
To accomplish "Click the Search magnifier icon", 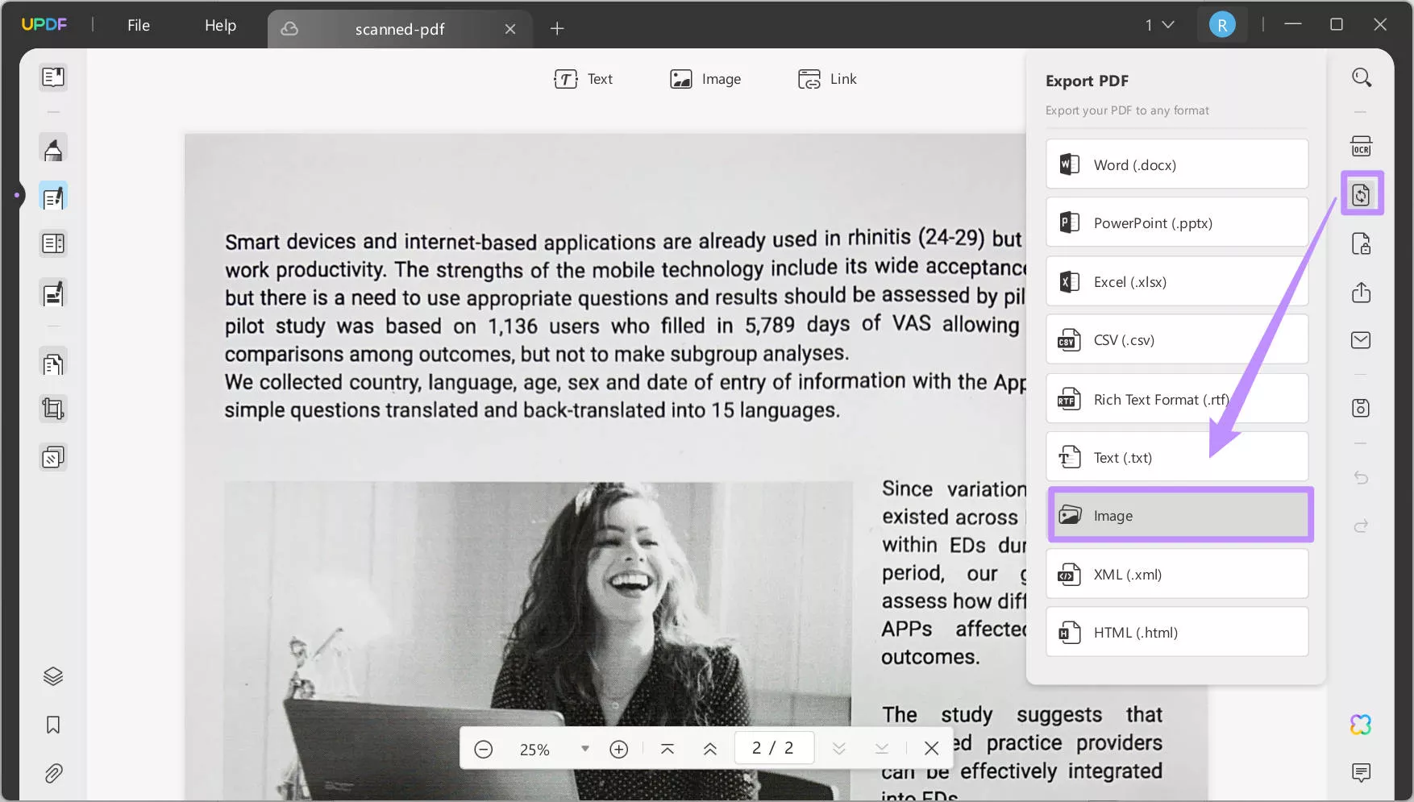I will click(1362, 77).
